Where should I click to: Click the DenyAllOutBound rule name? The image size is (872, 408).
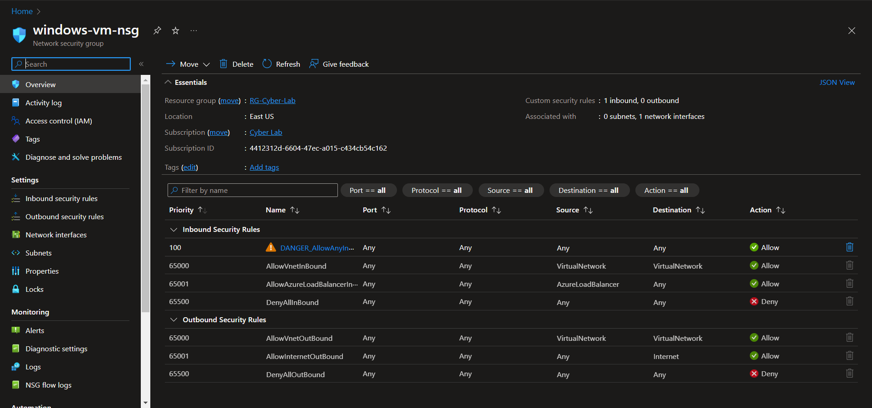pyautogui.click(x=295, y=374)
